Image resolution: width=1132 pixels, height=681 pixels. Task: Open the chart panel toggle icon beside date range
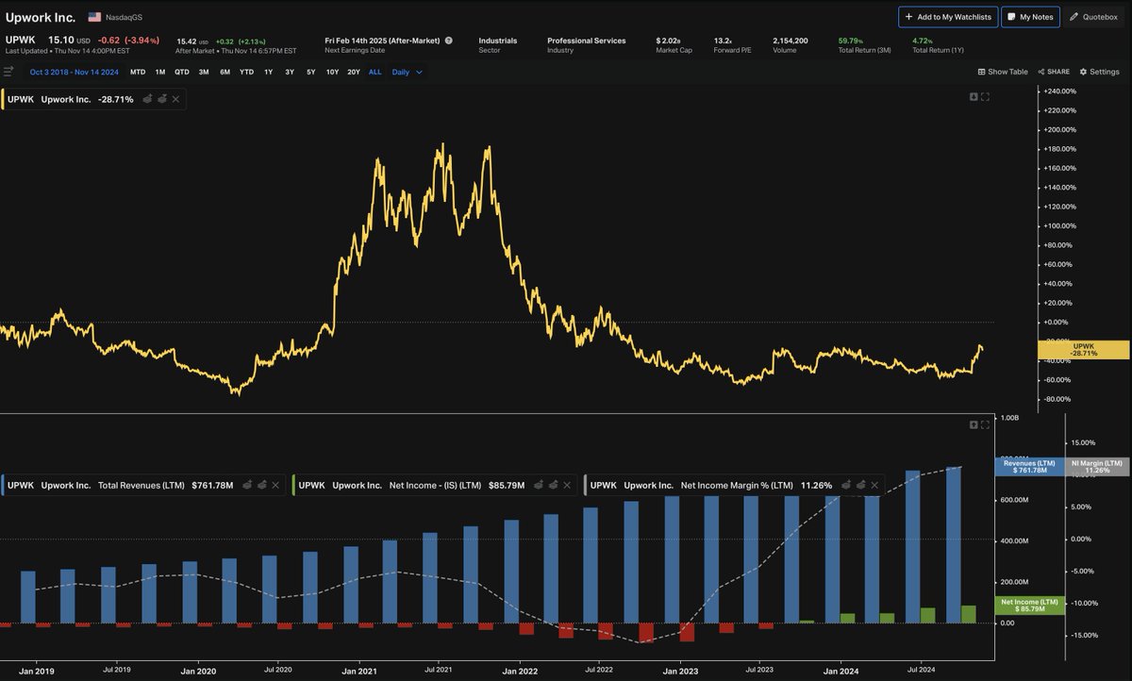8,72
